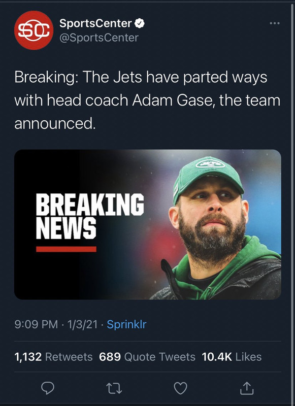
Task: Open the share tweet upload icon
Action: tap(247, 388)
